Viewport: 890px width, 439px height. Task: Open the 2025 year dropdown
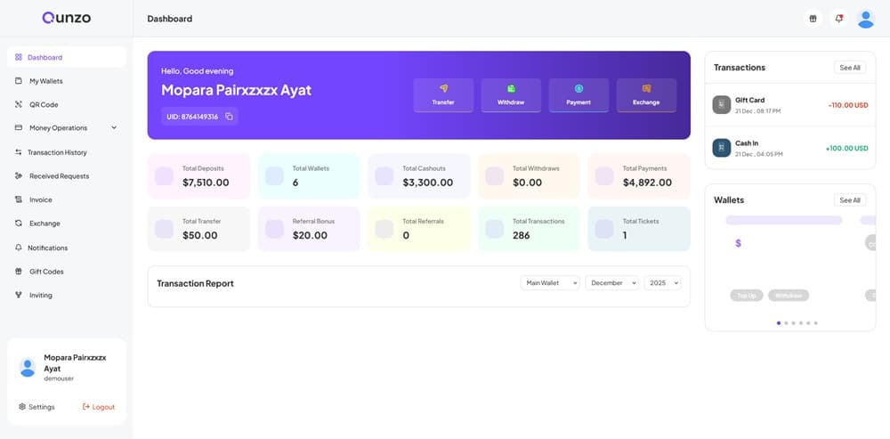point(662,283)
